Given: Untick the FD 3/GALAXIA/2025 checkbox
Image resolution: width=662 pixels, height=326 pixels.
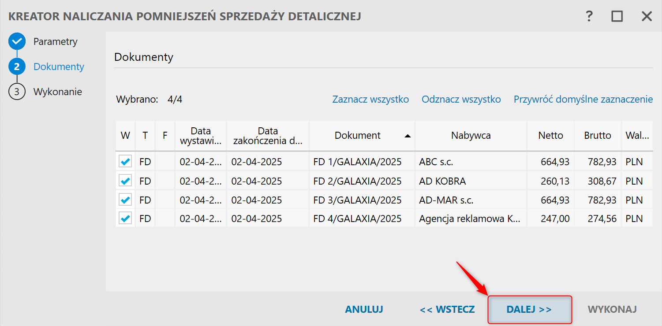Looking at the screenshot, I should point(125,200).
